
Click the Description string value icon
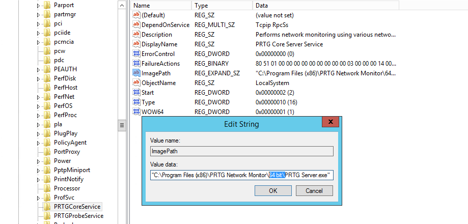point(136,34)
